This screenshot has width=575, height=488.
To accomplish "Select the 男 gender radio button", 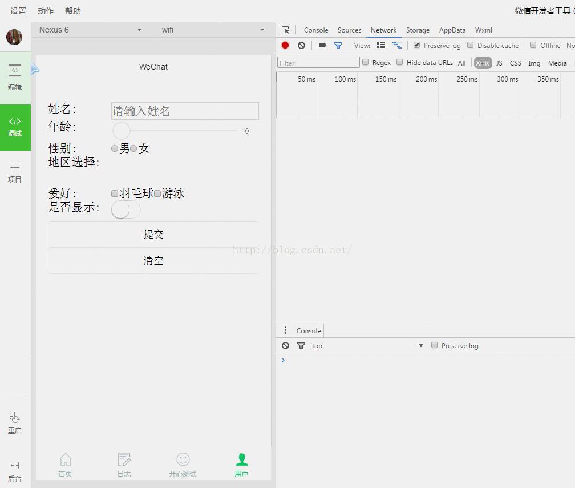I will 115,148.
